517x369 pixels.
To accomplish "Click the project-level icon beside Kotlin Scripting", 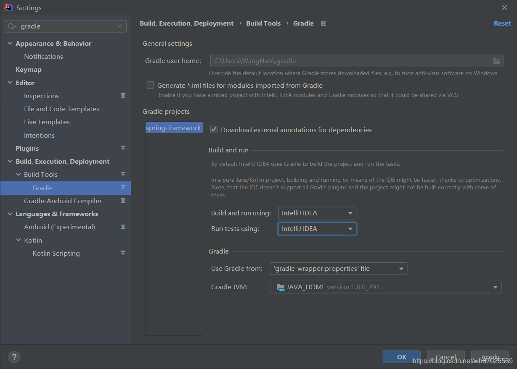I will coord(123,253).
